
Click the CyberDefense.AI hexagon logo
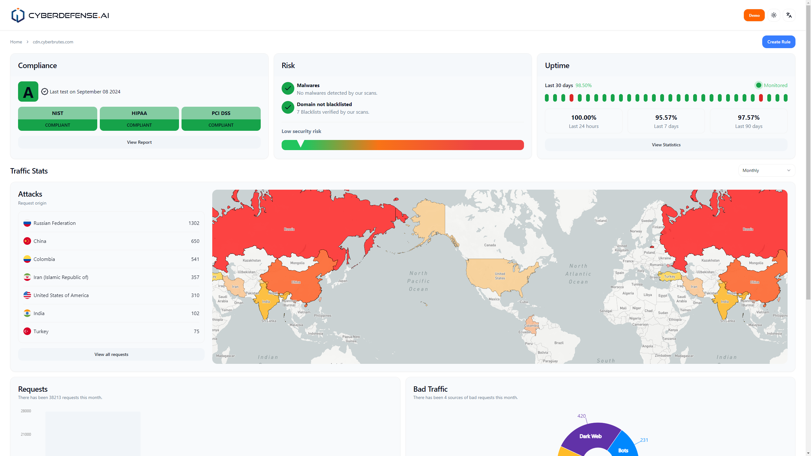(18, 15)
